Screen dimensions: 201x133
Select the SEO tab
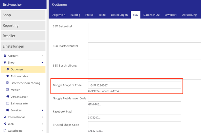(x=136, y=15)
